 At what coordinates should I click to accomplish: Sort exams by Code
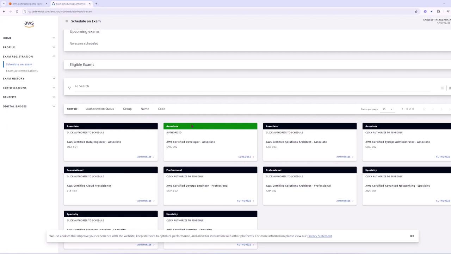tap(161, 109)
